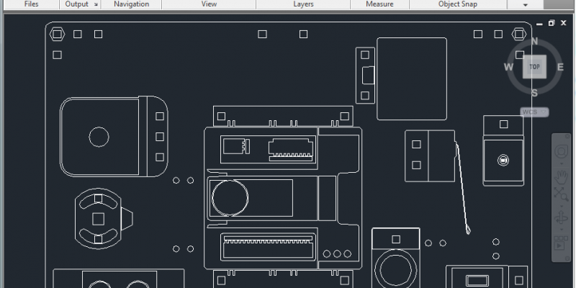Image resolution: width=576 pixels, height=288 pixels.
Task: Select the View panel label
Action: (209, 4)
